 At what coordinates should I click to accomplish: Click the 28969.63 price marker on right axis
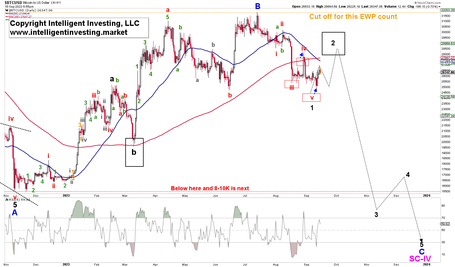tap(448, 43)
